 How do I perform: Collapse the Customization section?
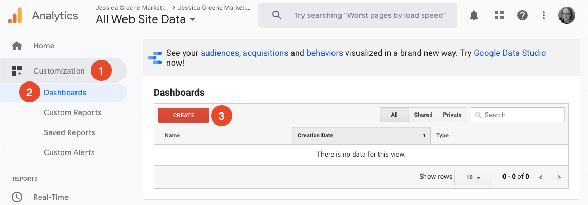(59, 71)
